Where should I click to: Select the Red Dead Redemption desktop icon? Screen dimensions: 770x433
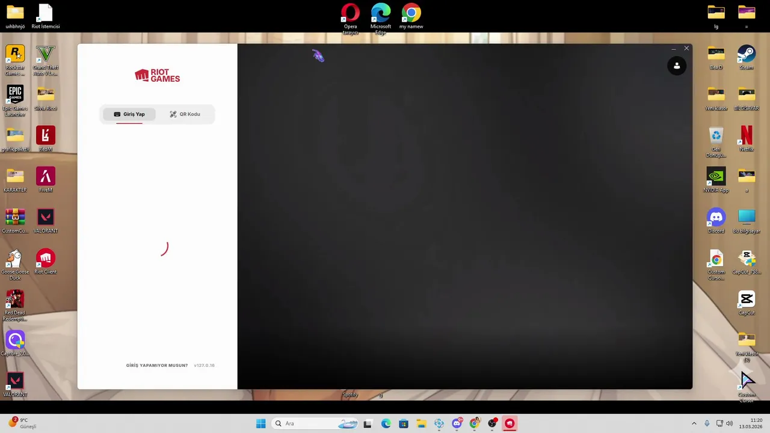tap(15, 306)
